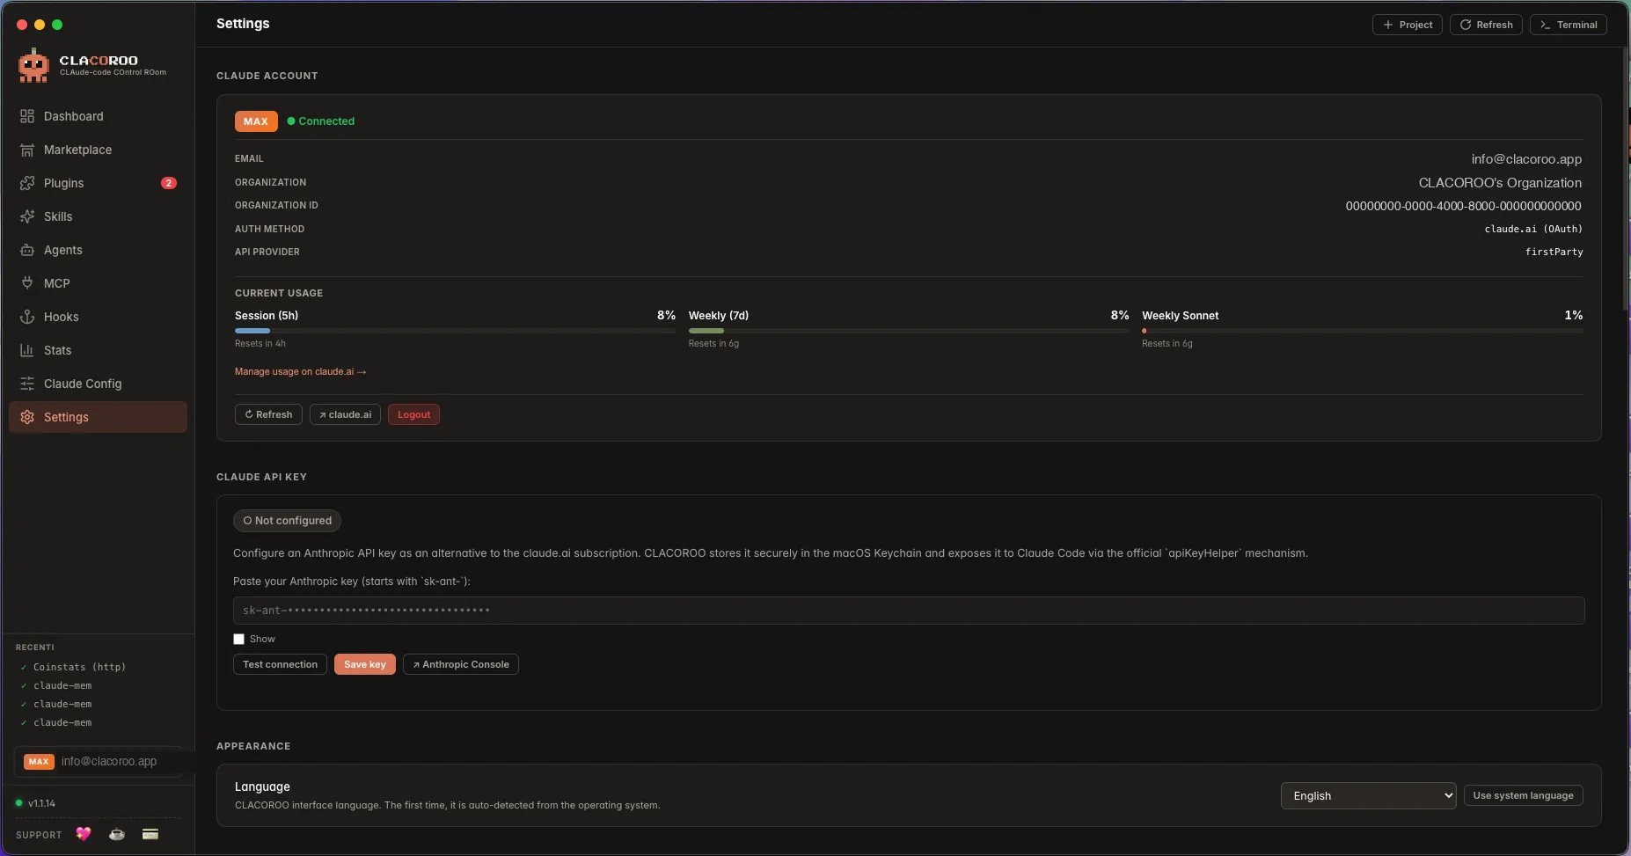Click the Stats bar chart icon
This screenshot has height=856, width=1631.
[27, 350]
